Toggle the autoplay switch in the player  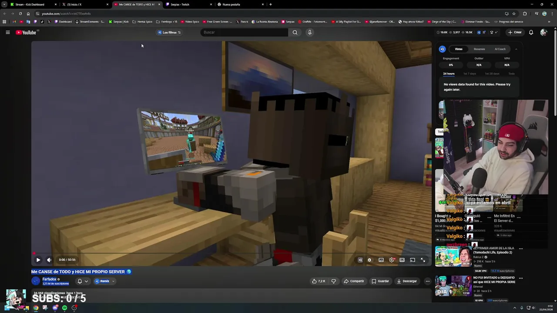[x=370, y=260]
